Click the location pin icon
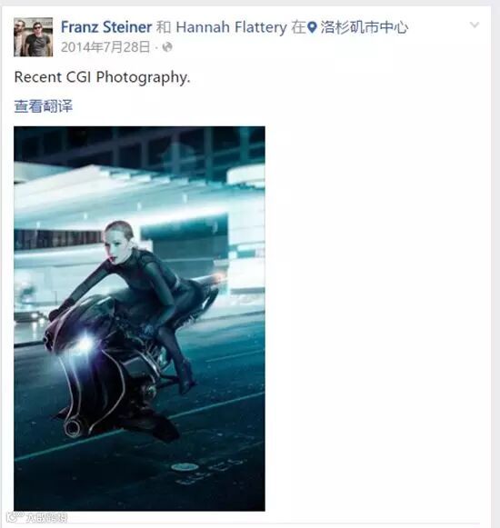The image size is (500, 528). (x=313, y=27)
